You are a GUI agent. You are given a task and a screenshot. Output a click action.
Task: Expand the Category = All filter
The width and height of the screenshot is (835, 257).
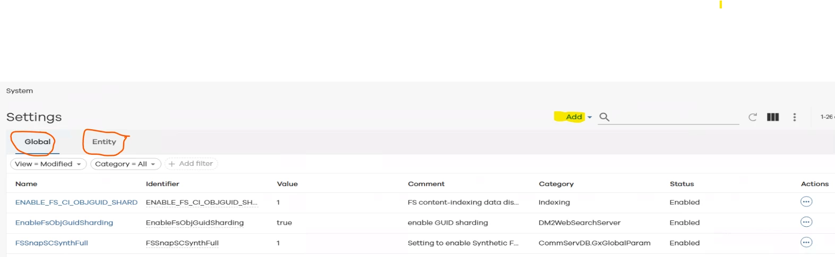[125, 164]
